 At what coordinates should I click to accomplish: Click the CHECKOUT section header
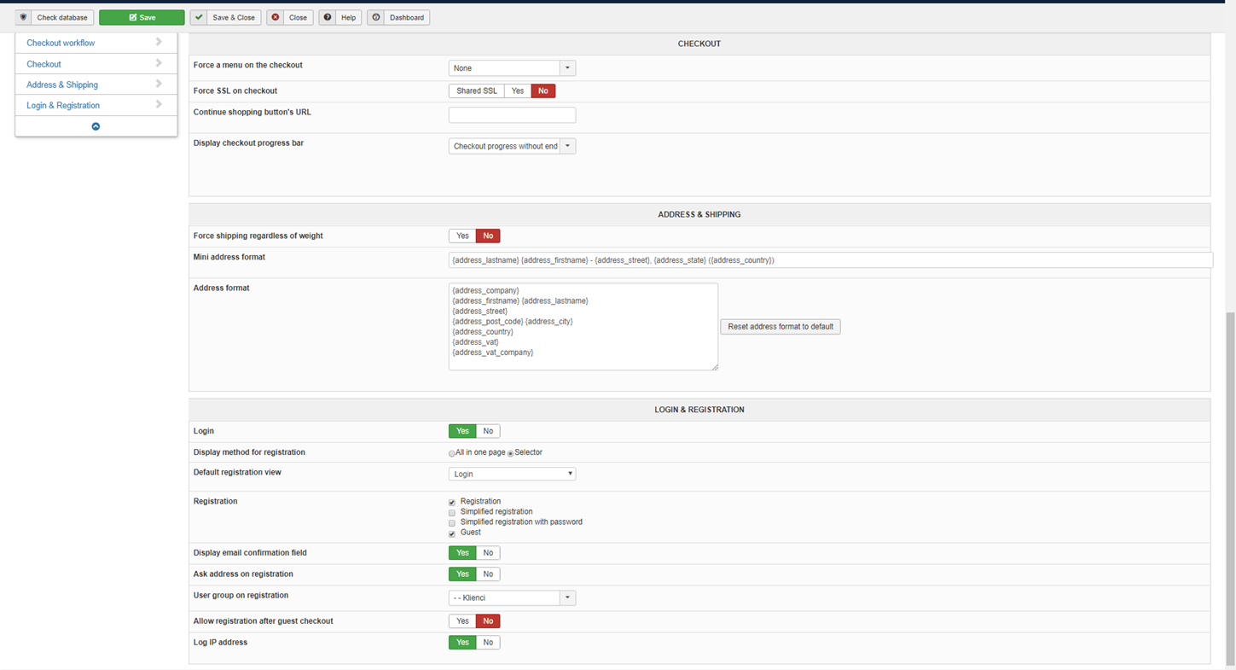click(x=699, y=44)
